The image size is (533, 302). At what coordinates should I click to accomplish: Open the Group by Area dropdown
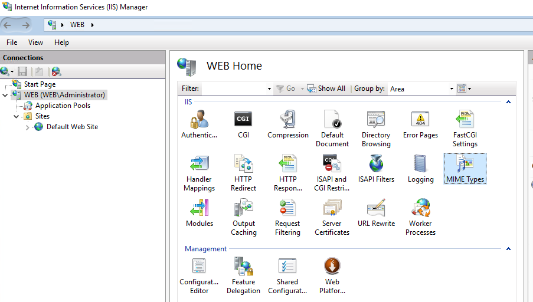452,88
